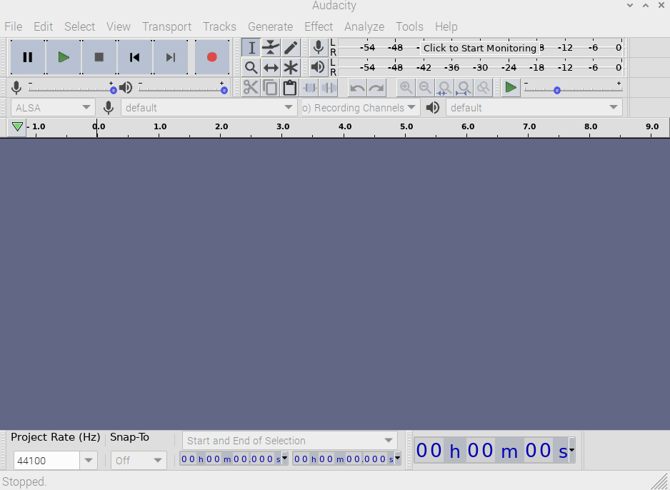Select the Time Shift tool
The width and height of the screenshot is (670, 490).
271,68
